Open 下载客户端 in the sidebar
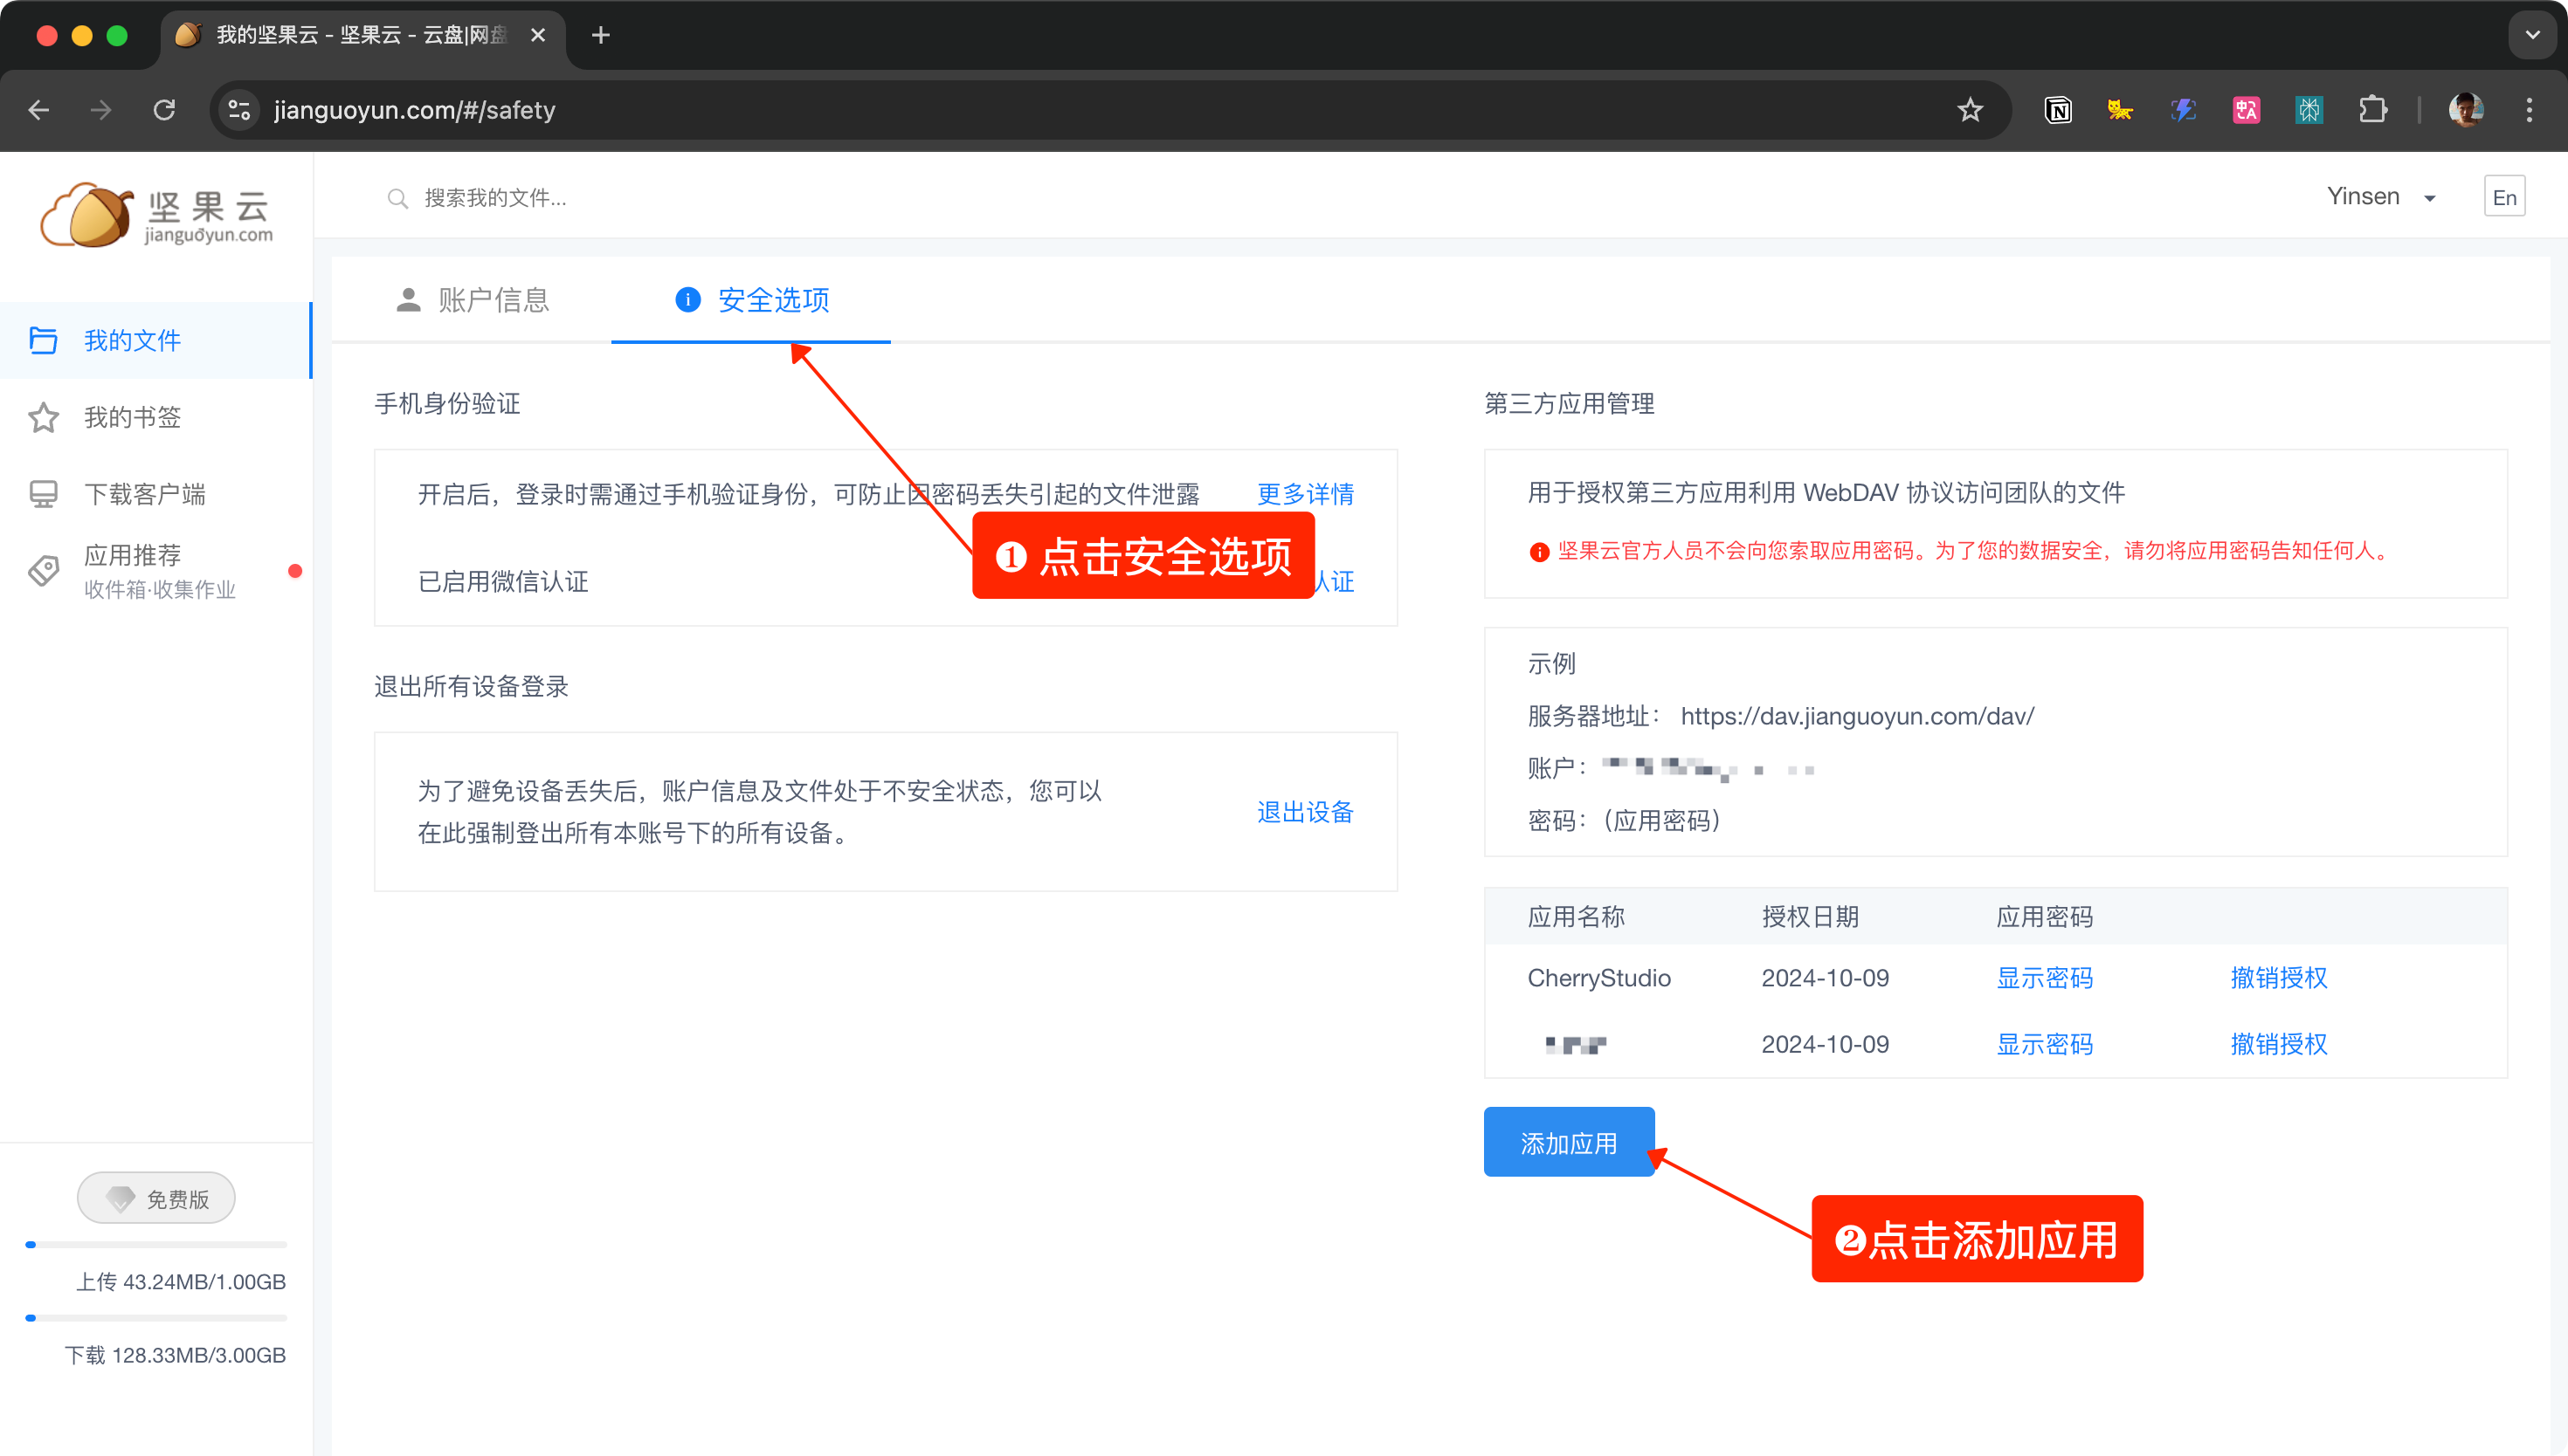 coord(144,494)
